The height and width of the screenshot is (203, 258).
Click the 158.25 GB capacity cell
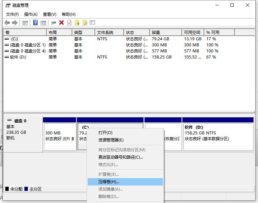pos(162,57)
